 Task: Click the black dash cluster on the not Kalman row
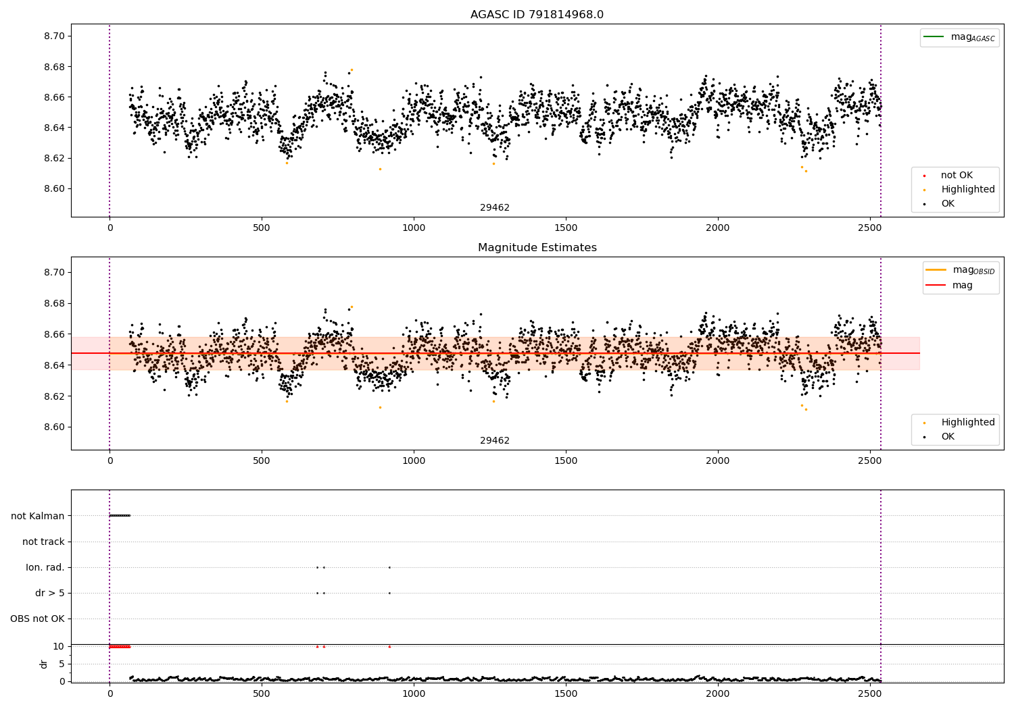[120, 516]
